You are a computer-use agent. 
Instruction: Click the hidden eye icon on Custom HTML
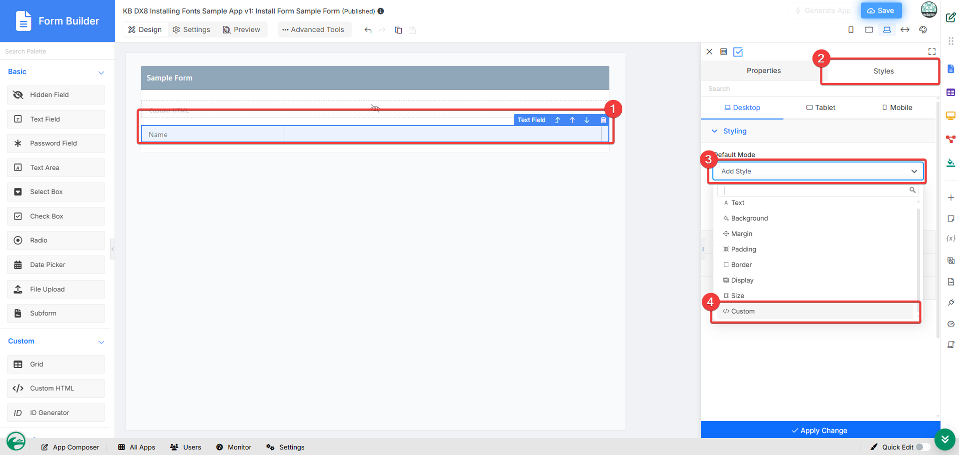tap(375, 108)
